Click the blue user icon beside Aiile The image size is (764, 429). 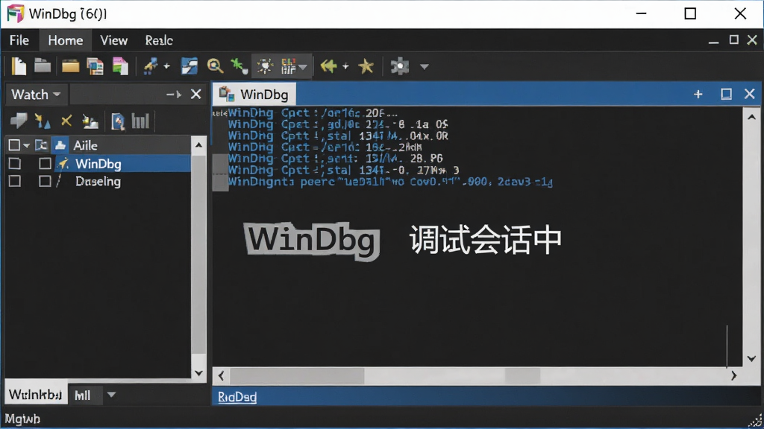click(x=60, y=145)
